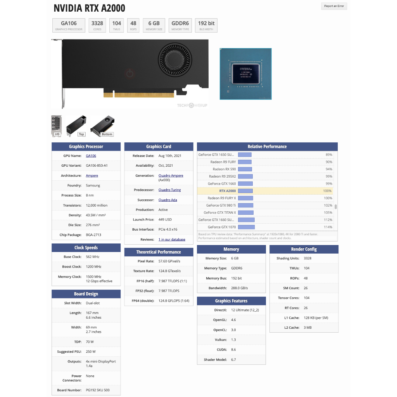
Task: Open the GA106 GPU name link
Action: pyautogui.click(x=91, y=156)
